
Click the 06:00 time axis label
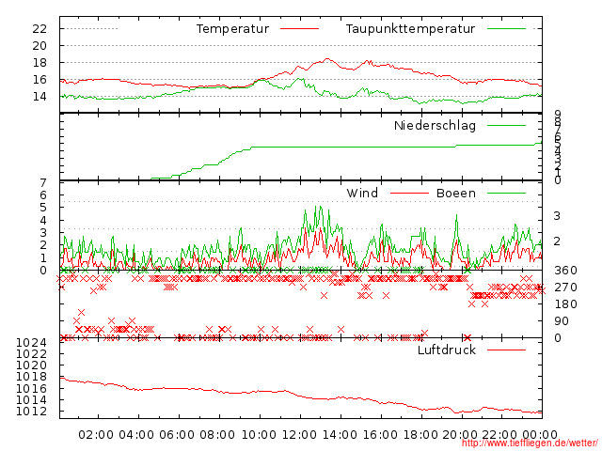(x=177, y=434)
